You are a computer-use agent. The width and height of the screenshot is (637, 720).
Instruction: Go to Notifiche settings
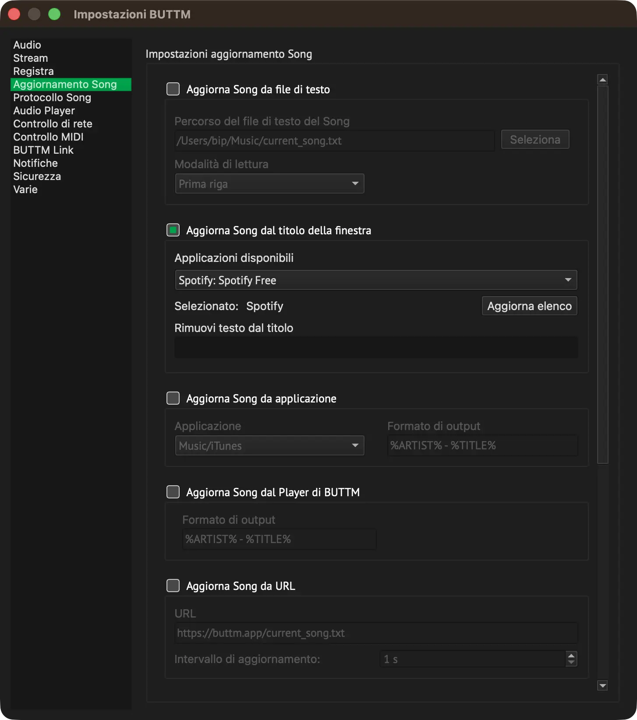point(71,163)
